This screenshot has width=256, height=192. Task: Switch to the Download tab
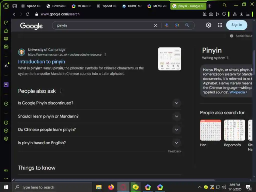coord(56,6)
